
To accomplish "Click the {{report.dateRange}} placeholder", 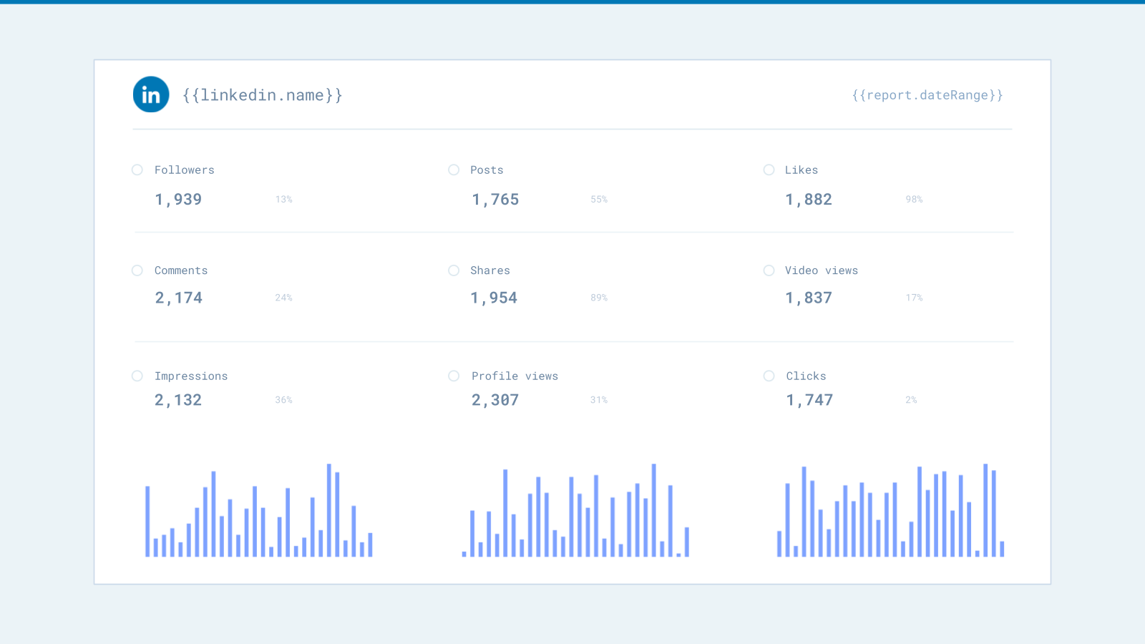I will pos(927,95).
